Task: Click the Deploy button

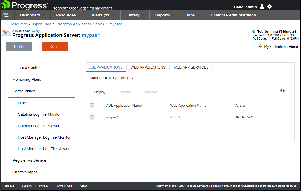Action: tap(100, 92)
